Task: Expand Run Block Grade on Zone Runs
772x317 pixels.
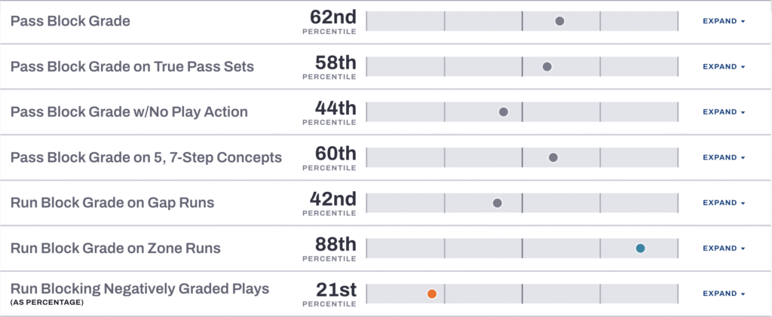Action: (723, 248)
